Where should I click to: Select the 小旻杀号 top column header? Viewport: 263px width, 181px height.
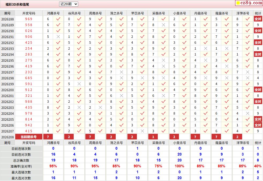pos(179,13)
